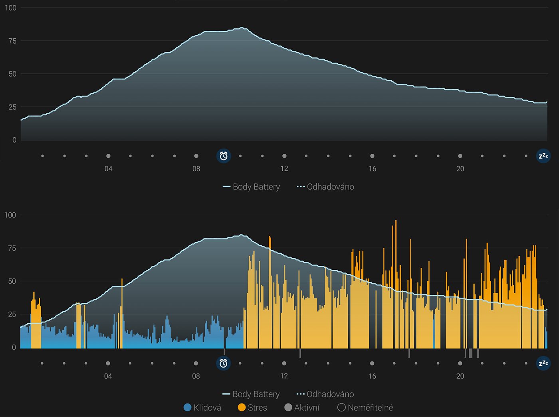Click the zZz sleep icon on the top chart

point(543,156)
